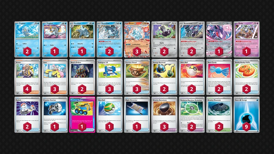Choose the Earthen Vessel card
Image resolution: width=274 pixels, height=154 pixels.
click(137, 77)
